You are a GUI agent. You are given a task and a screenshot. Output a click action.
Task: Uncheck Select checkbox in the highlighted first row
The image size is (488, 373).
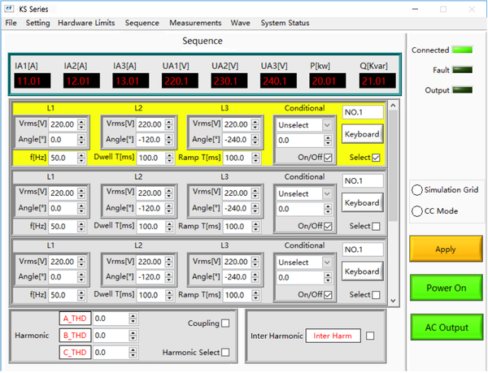coord(376,158)
